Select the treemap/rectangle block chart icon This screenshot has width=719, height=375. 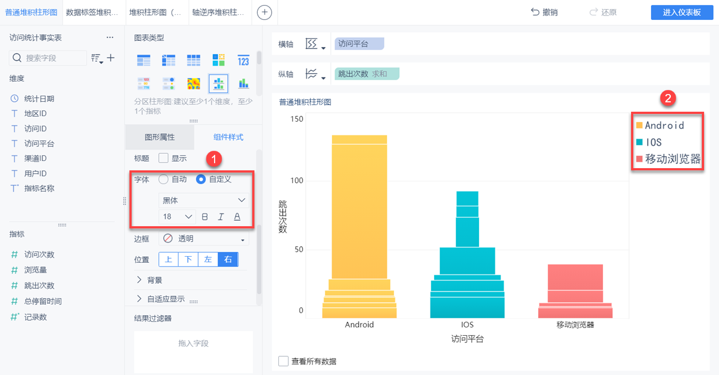(x=218, y=60)
